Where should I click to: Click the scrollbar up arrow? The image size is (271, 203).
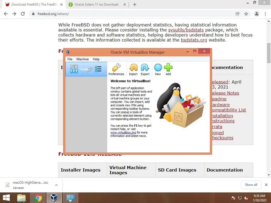(x=269, y=21)
